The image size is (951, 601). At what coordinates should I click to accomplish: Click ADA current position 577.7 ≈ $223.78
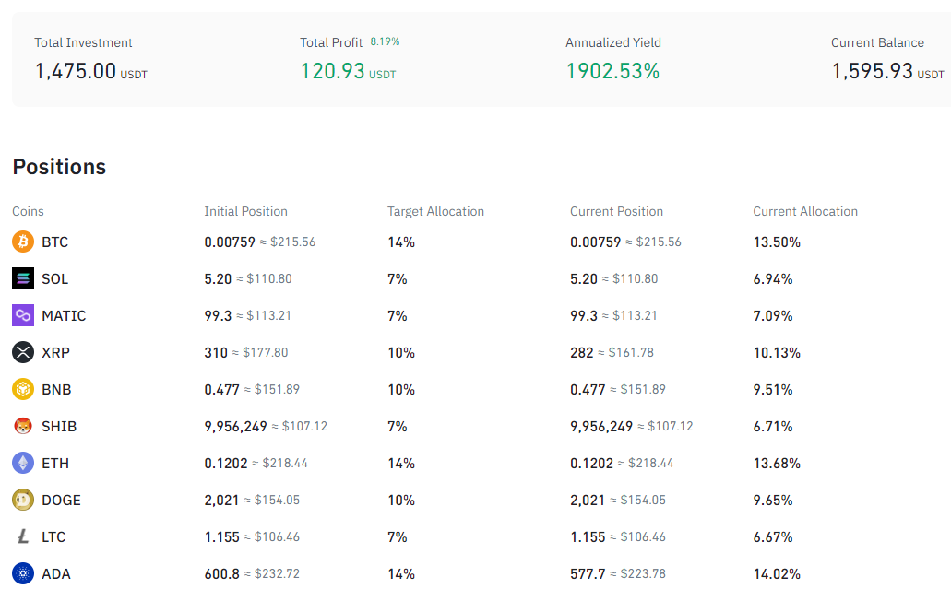[618, 573]
